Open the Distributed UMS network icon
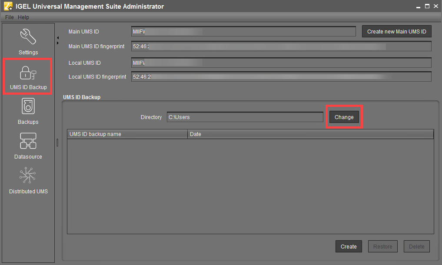 tap(28, 176)
